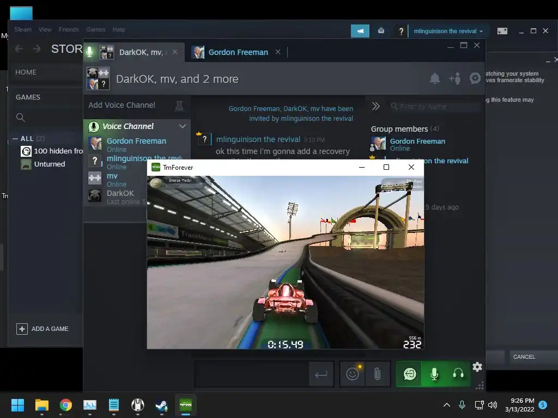Click the leave voice chat icon
The width and height of the screenshot is (558, 418).
point(409,374)
